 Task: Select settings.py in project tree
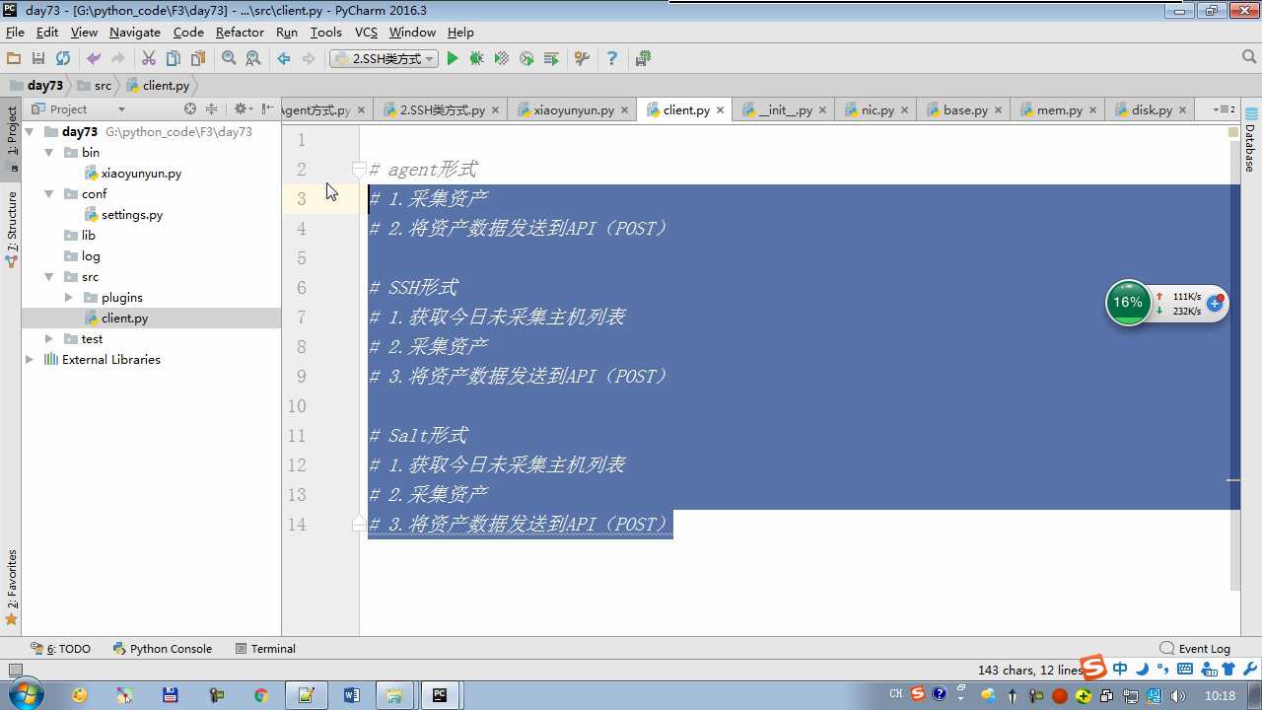132,215
